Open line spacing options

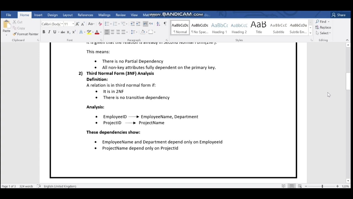(x=133, y=32)
